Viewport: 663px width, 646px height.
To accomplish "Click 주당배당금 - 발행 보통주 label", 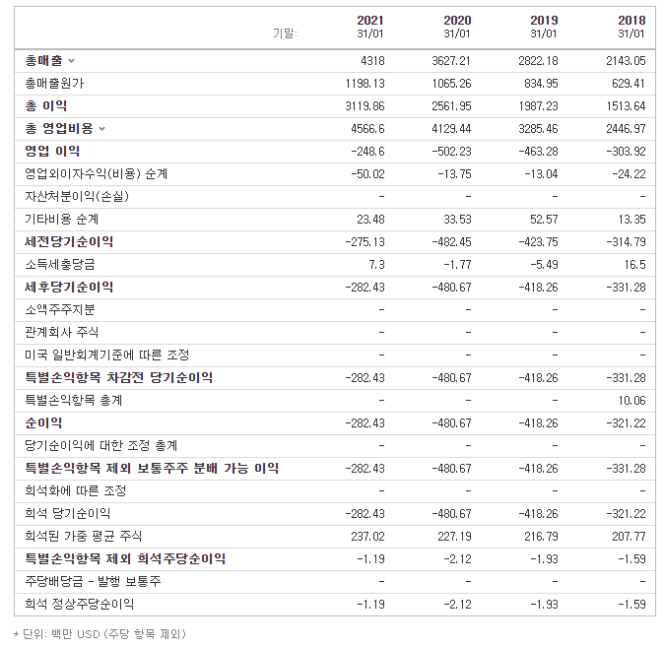I will pos(93,581).
